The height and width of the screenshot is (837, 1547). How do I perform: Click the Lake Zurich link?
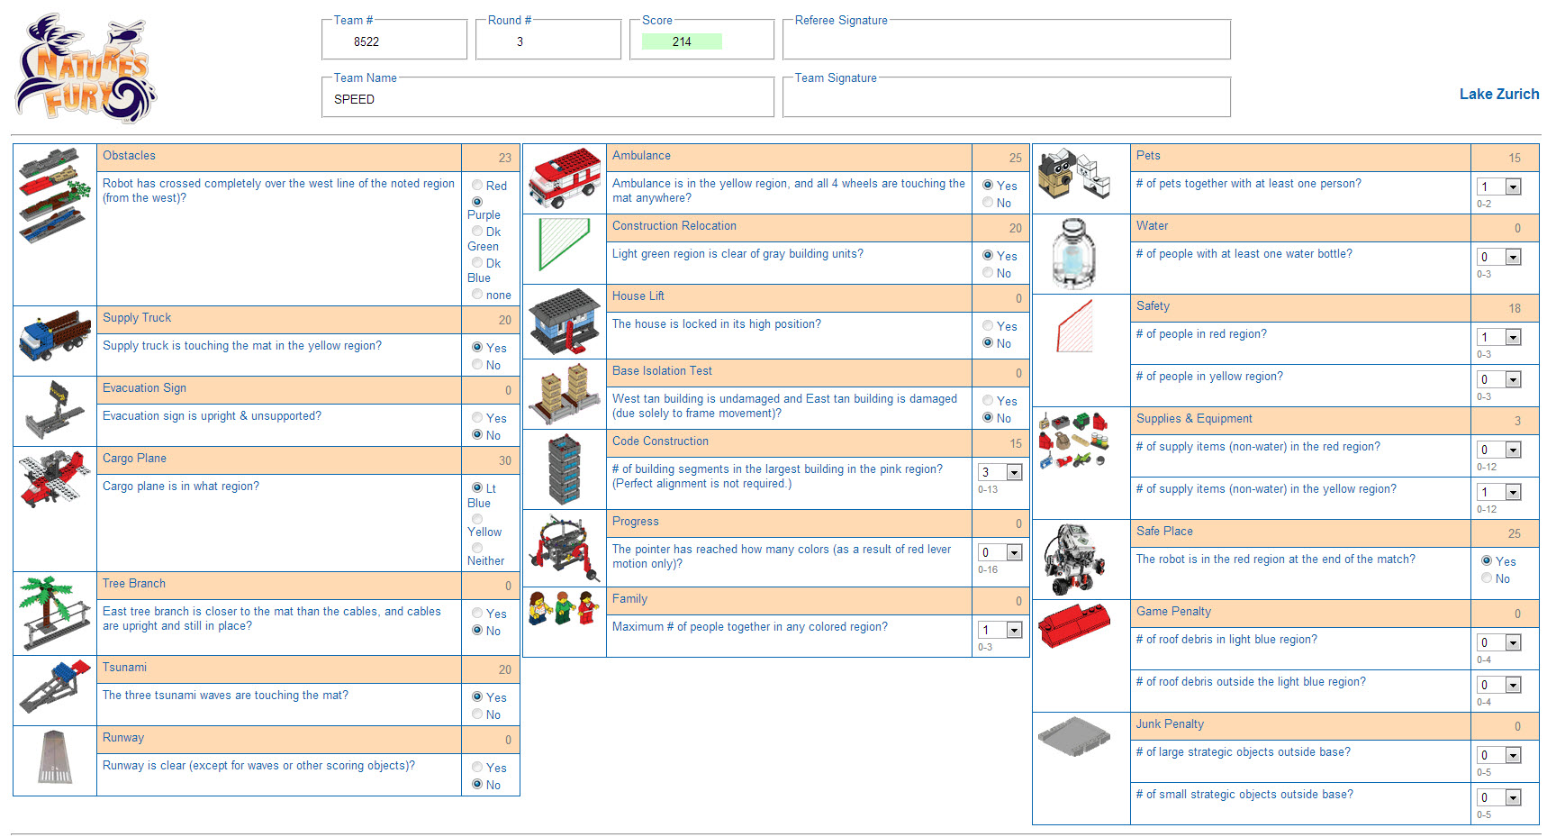click(1498, 94)
